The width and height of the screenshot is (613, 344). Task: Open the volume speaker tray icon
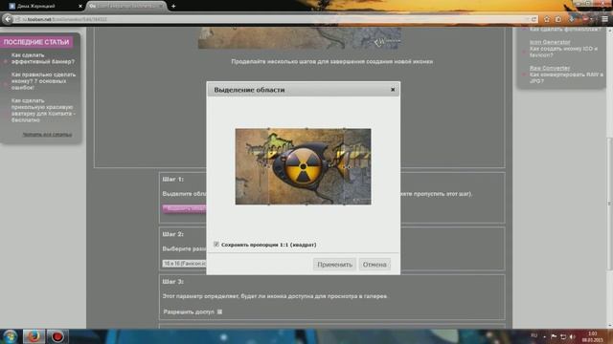coord(573,336)
